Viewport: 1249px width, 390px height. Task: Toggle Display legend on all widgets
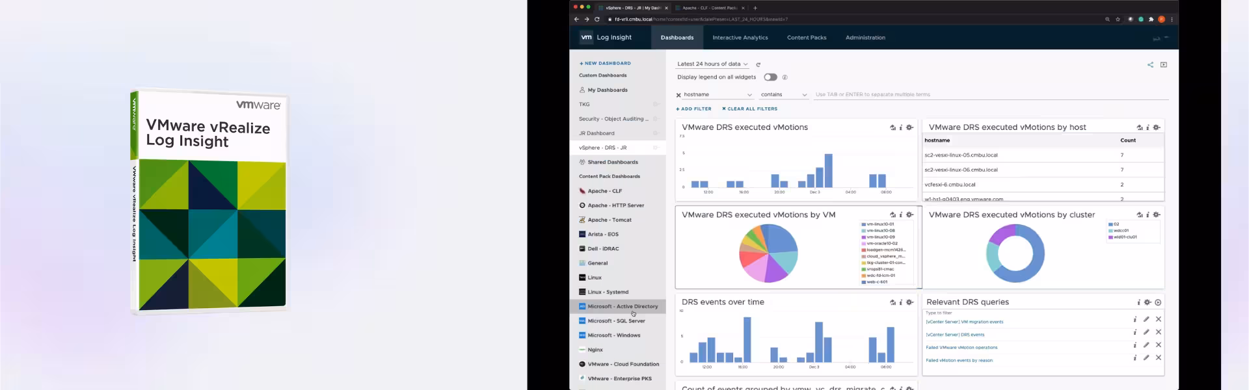click(770, 77)
